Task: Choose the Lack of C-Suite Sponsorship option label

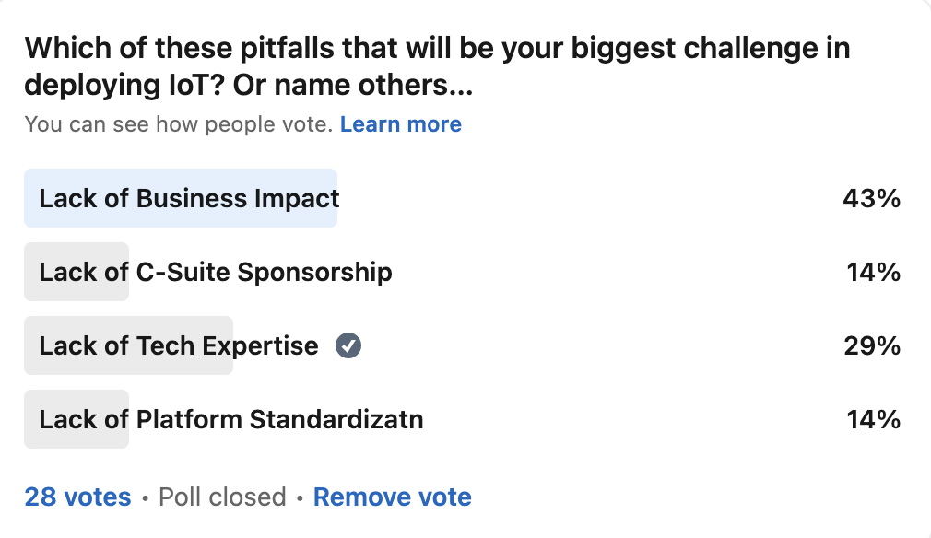Action: 216,272
